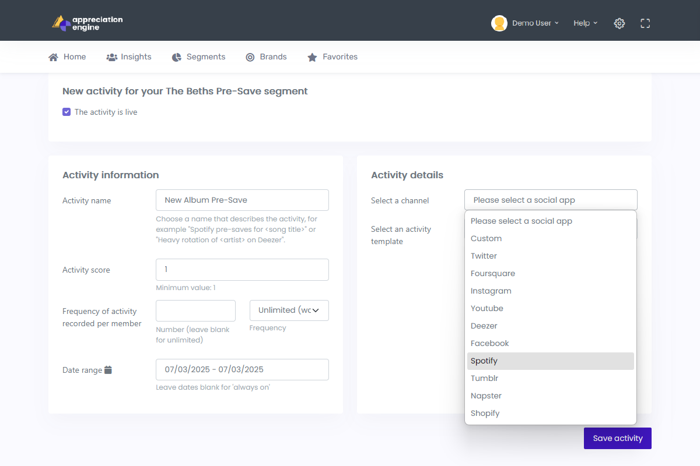
Task: Choose Shopify from the channel list
Action: (x=551, y=413)
